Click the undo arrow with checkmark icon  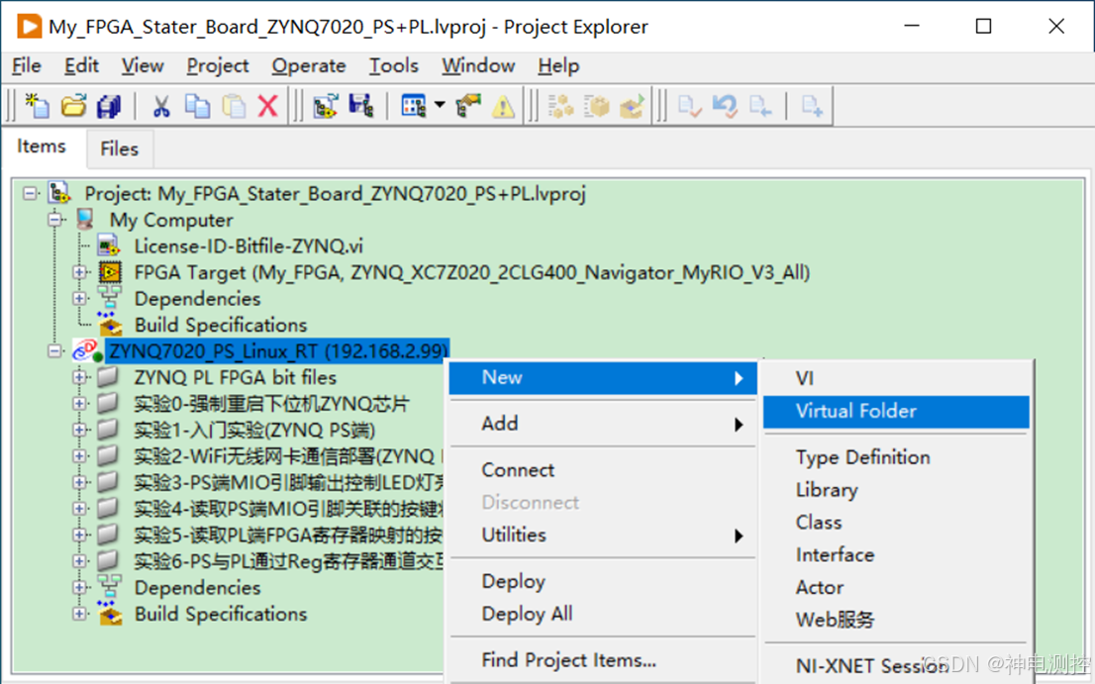(725, 106)
